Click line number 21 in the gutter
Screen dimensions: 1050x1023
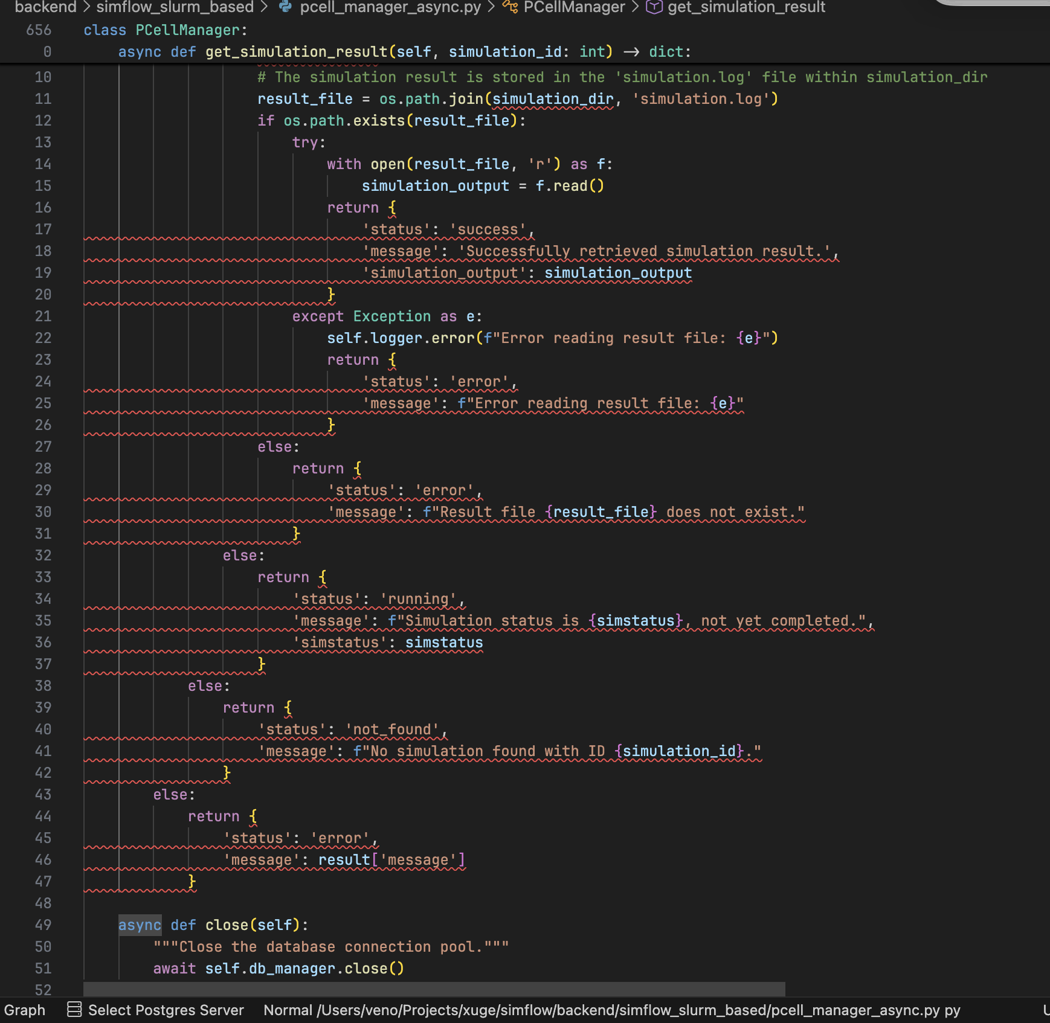click(x=43, y=316)
